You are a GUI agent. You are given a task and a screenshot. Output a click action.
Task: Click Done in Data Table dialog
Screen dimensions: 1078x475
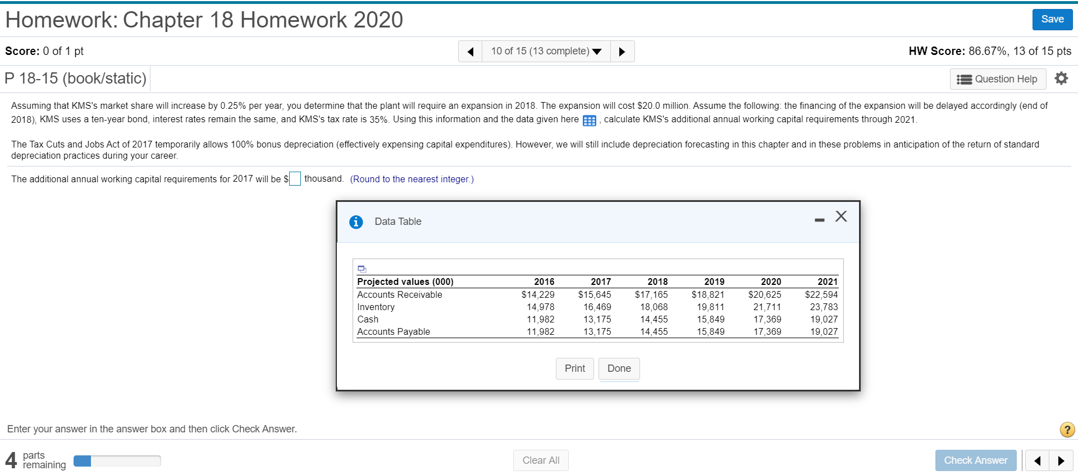[x=619, y=368]
